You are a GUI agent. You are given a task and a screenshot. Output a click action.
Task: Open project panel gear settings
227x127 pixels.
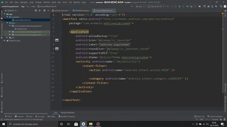44,11
